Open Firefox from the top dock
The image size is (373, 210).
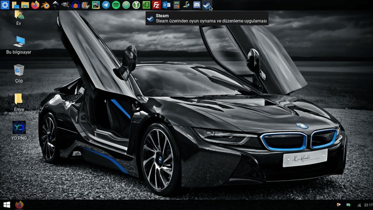(35, 5)
